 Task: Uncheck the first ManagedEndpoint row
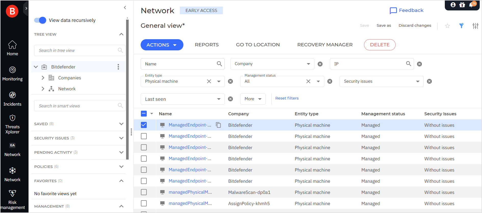point(144,125)
